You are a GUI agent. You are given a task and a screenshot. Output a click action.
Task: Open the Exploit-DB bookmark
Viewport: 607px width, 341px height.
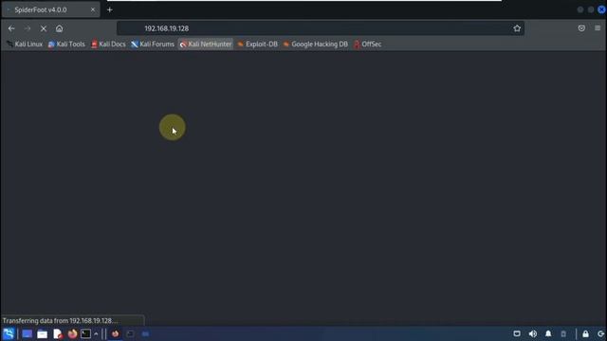pyautogui.click(x=257, y=45)
